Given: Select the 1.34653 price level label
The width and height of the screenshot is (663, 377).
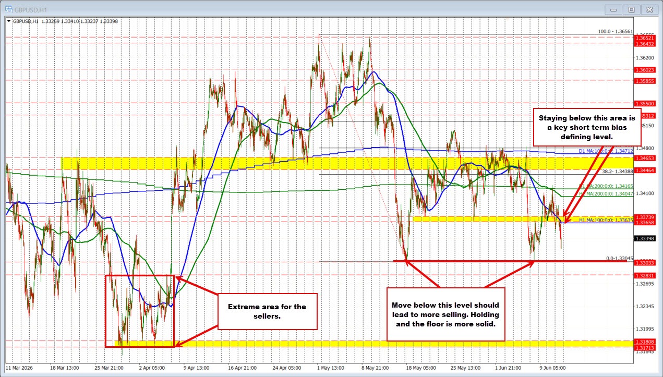Looking at the screenshot, I should tap(645, 157).
